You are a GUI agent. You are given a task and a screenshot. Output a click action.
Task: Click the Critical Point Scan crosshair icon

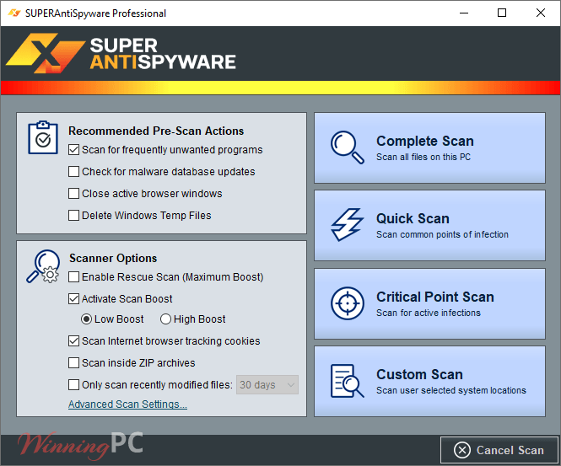click(x=347, y=303)
